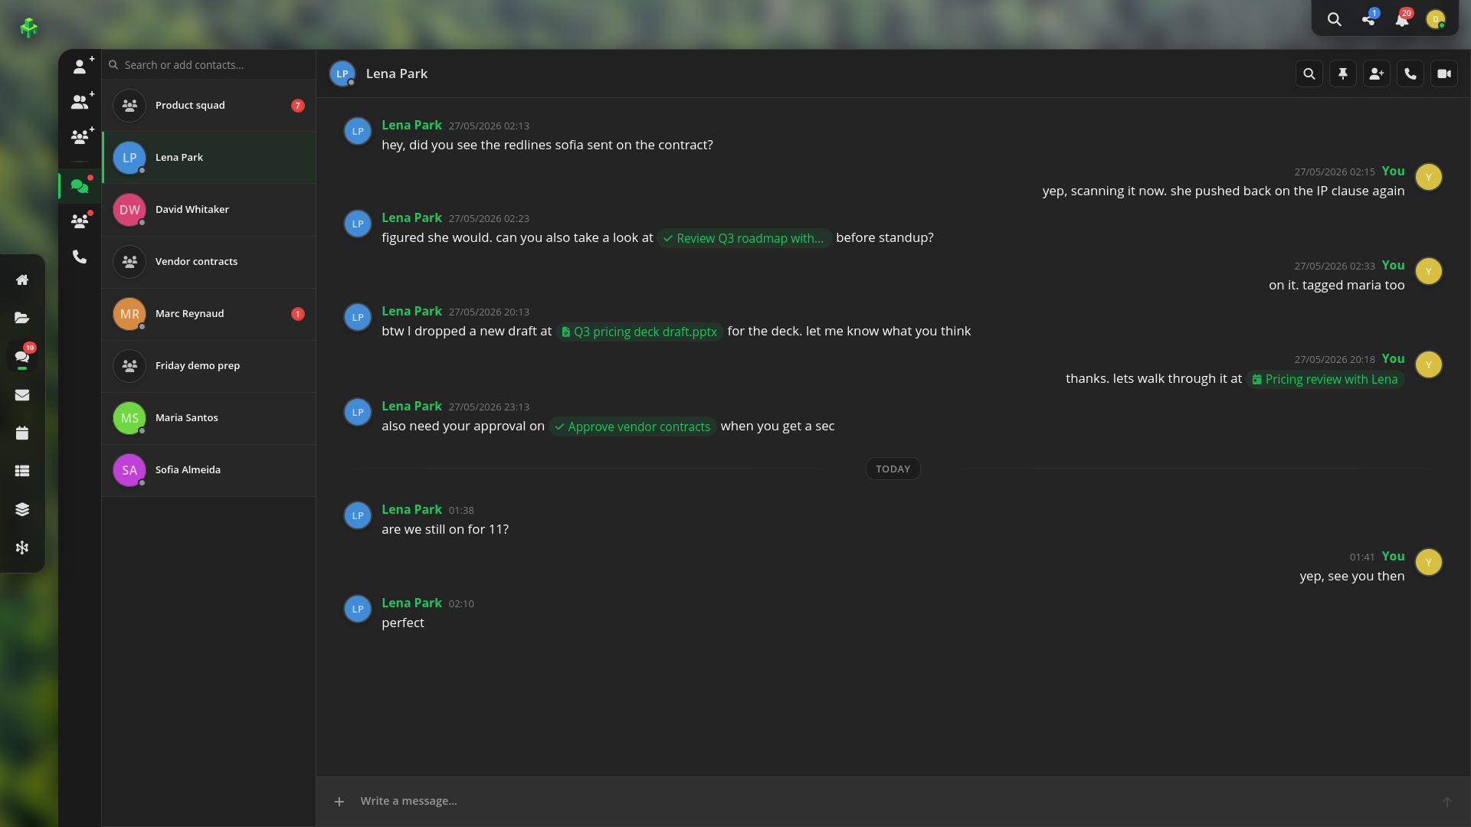Click the unread badge 1 on Marc Reynaud
The image size is (1471, 827).
click(x=298, y=314)
